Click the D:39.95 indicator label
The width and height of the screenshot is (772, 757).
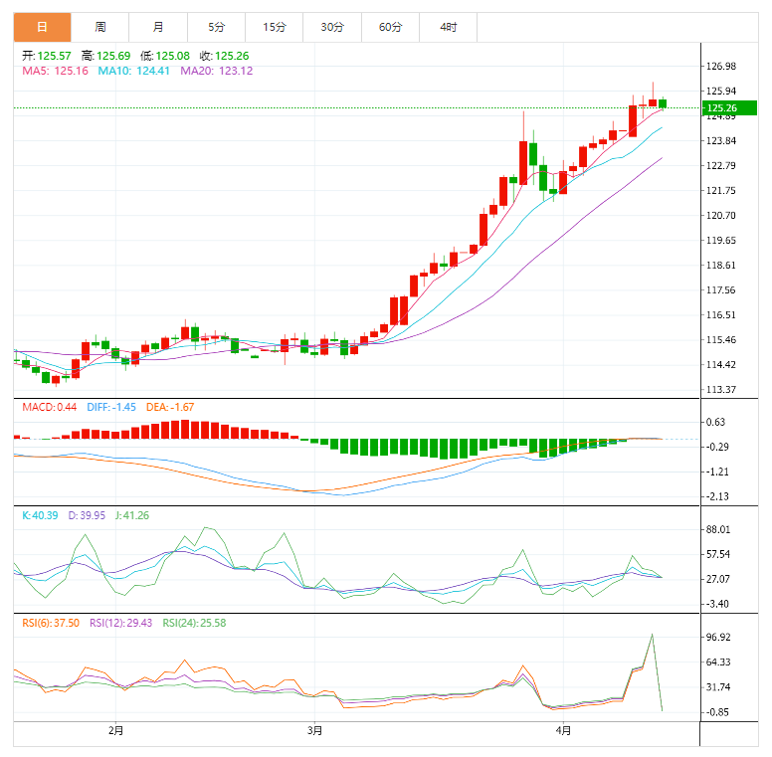pos(87,516)
